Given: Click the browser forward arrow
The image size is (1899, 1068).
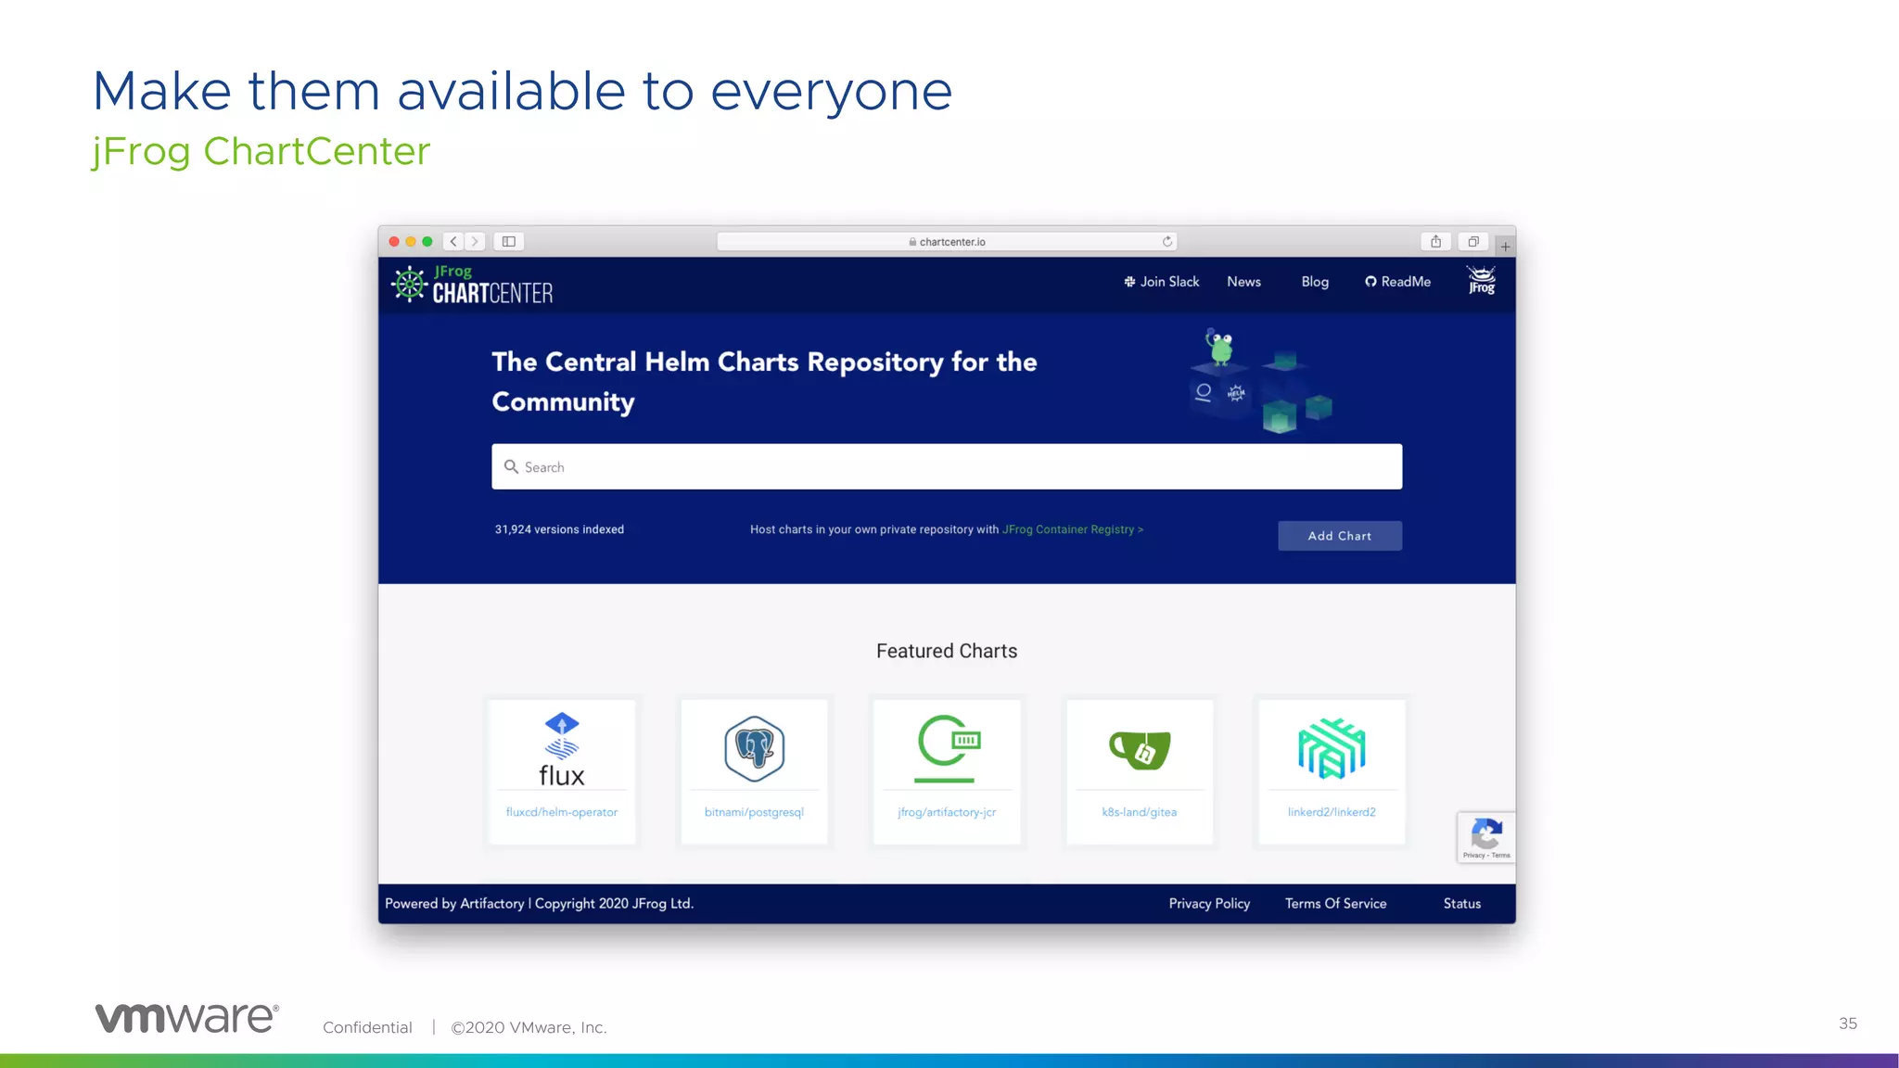Looking at the screenshot, I should (475, 241).
